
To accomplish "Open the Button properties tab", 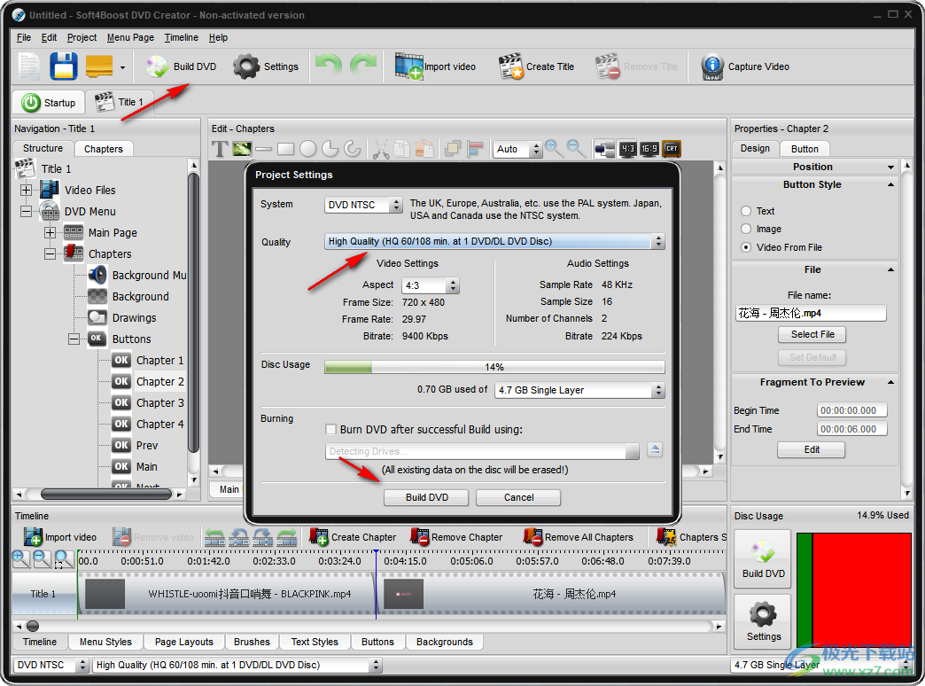I will point(805,149).
